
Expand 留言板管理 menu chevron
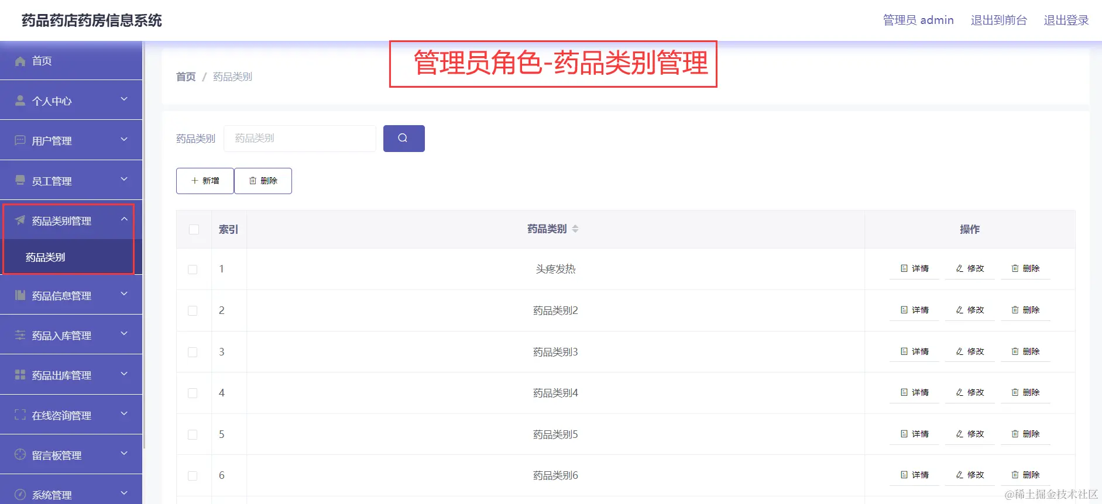coord(124,453)
